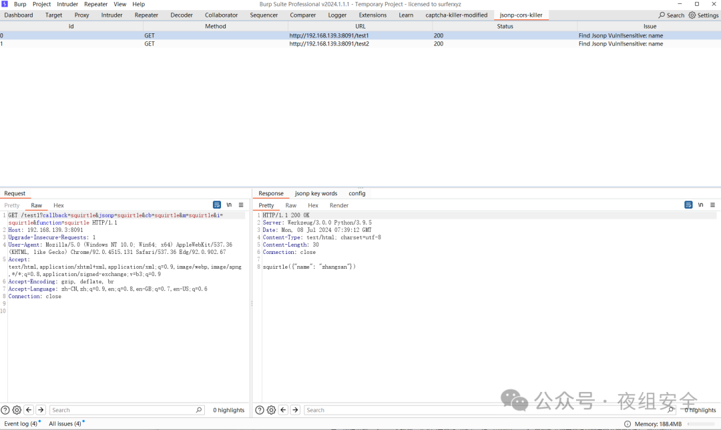This screenshot has width=721, height=430.
Task: Switch Request view to Pretty
Action: [12, 205]
